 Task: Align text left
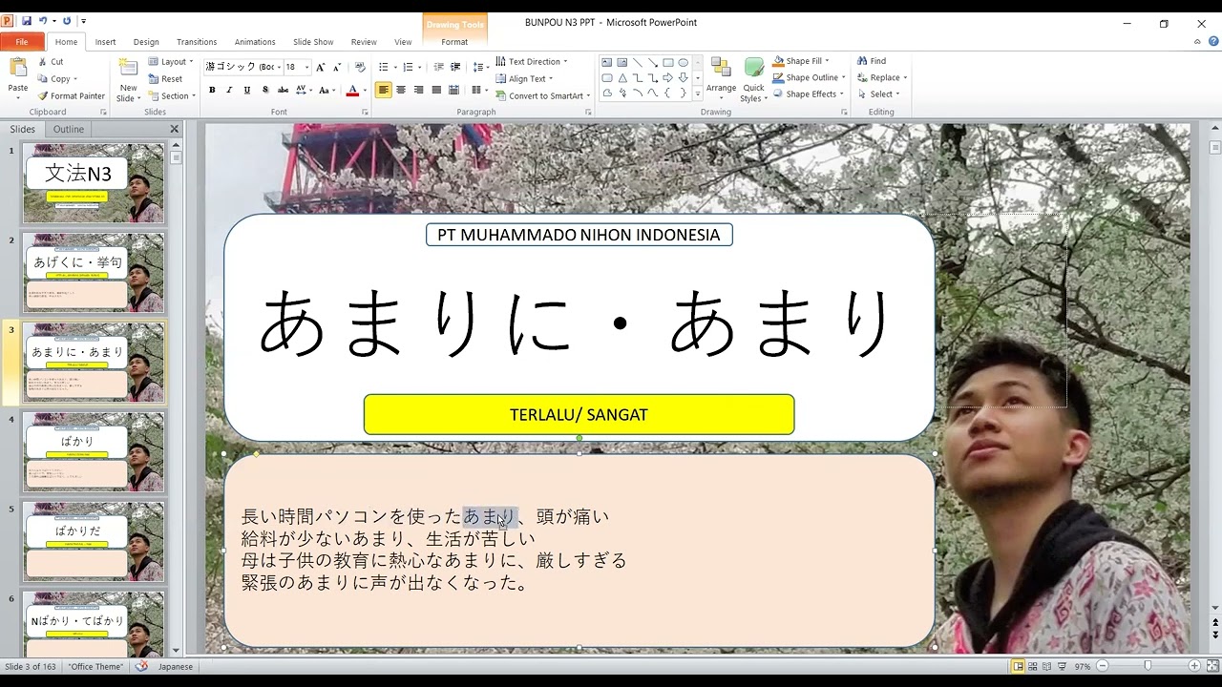pyautogui.click(x=383, y=90)
